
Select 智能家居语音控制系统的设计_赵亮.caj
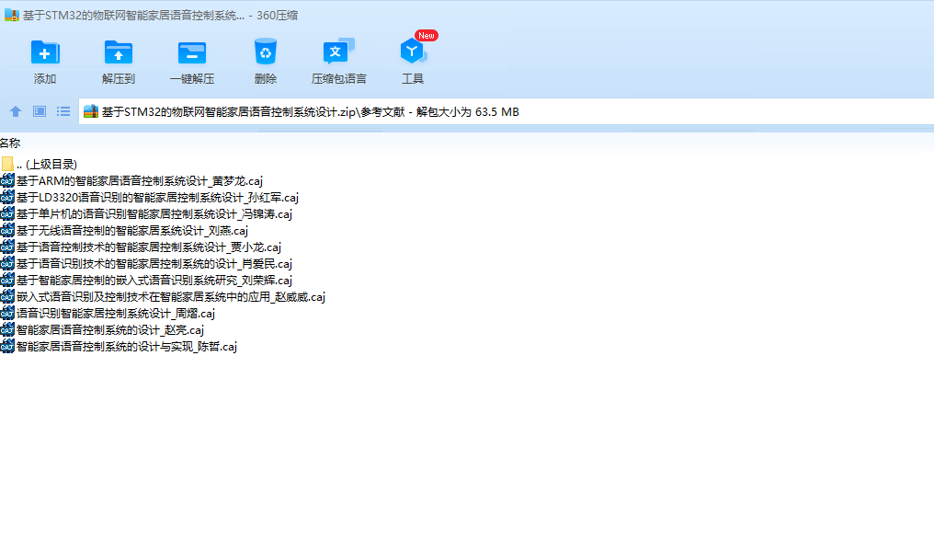pyautogui.click(x=110, y=329)
